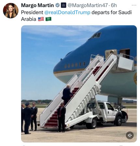Click the white stair truck in video

click(104, 114)
